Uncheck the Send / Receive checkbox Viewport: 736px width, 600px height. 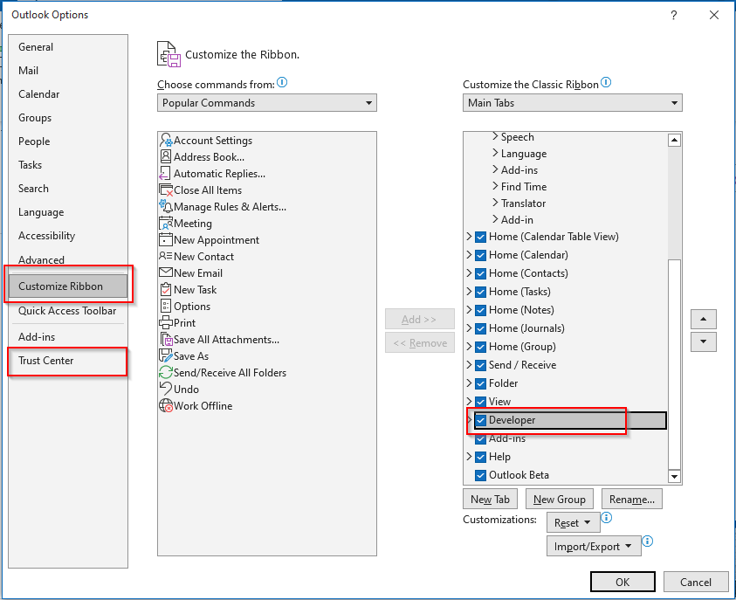pos(480,365)
